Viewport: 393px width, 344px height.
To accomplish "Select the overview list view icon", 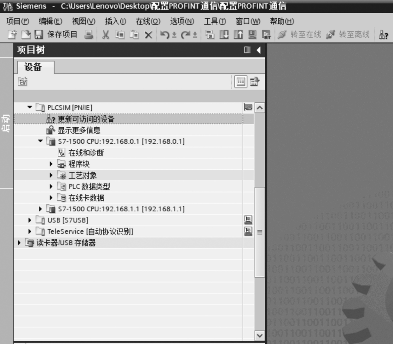I will pyautogui.click(x=241, y=81).
